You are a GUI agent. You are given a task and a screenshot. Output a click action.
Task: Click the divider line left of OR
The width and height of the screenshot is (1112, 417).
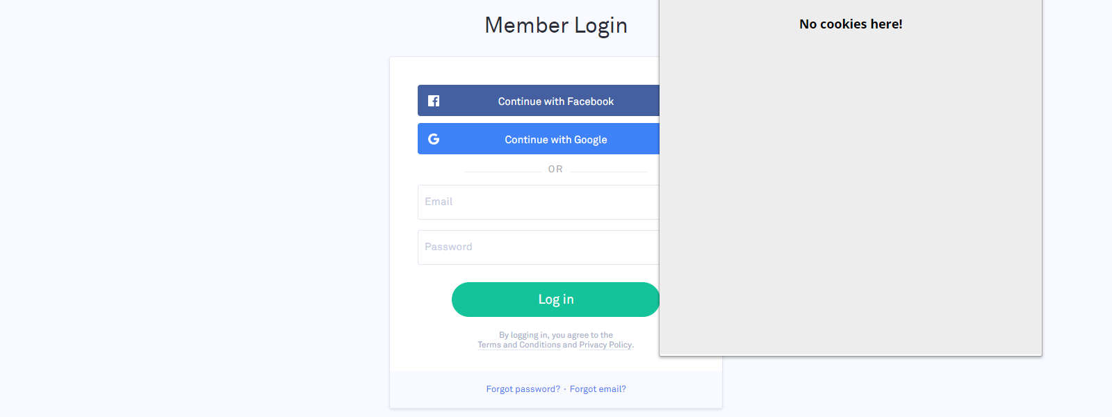point(502,172)
